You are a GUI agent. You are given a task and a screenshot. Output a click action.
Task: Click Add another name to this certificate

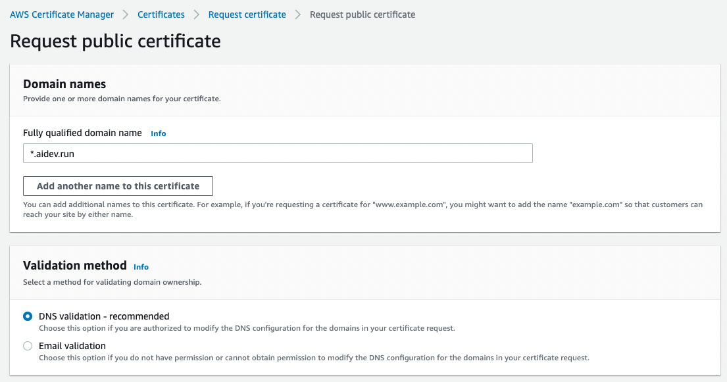118,186
